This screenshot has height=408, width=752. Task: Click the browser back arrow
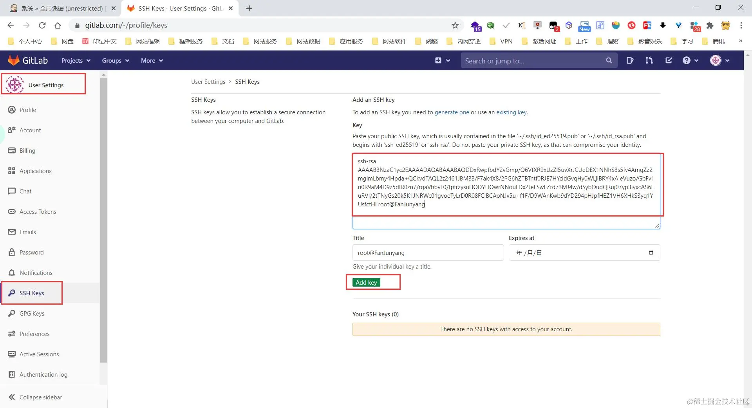[x=11, y=25]
